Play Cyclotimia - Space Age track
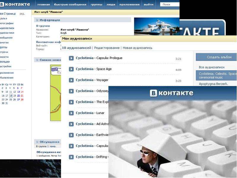The image size is (237, 178). tap(71, 69)
